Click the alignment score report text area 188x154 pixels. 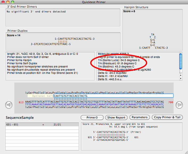pyautogui.click(x=131, y=136)
